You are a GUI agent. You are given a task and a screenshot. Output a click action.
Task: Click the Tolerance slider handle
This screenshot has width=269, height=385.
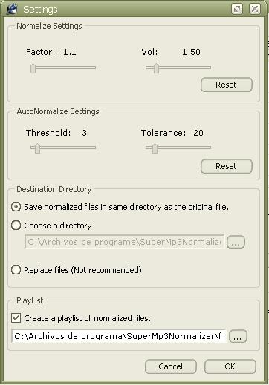155,148
